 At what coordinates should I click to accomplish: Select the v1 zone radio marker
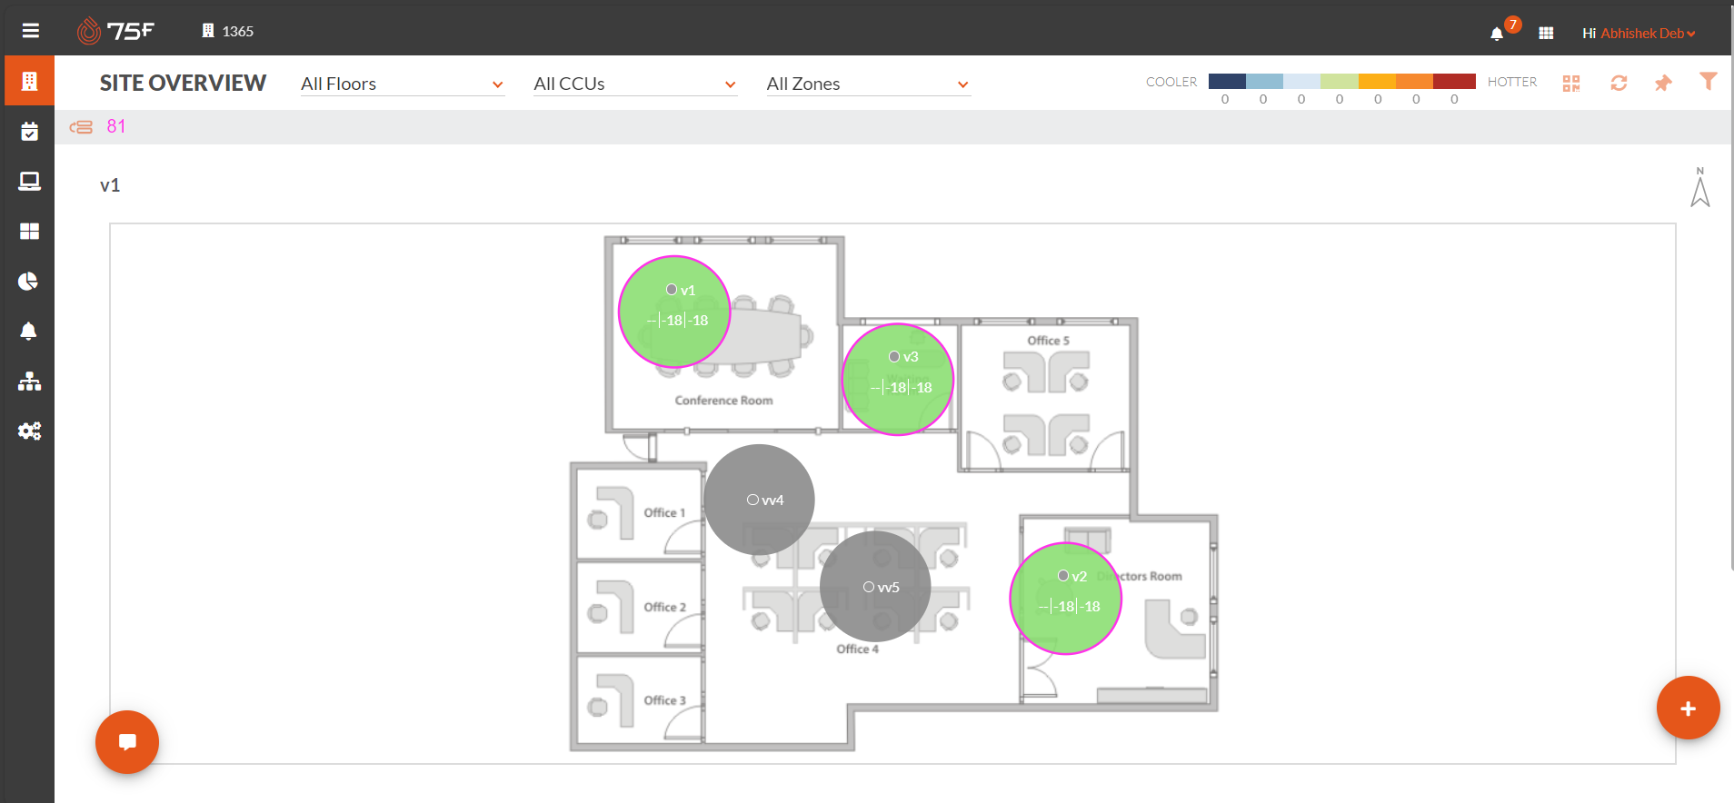click(x=672, y=290)
